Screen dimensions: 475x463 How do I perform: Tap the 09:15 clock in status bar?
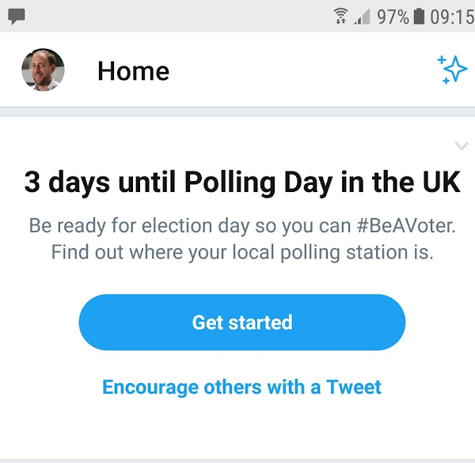coord(452,16)
